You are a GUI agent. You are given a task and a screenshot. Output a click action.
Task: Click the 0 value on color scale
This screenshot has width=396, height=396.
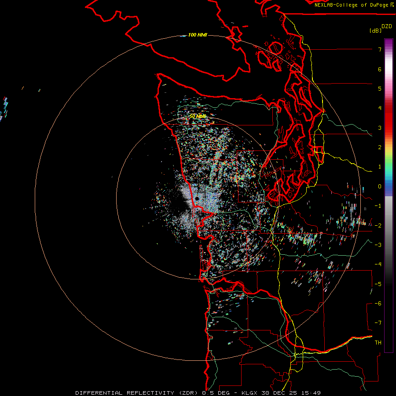point(380,187)
